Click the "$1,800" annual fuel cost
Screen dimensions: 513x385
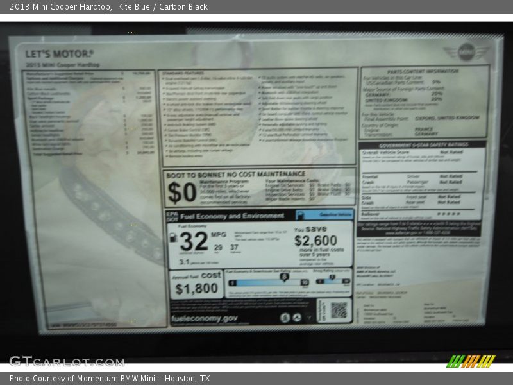pyautogui.click(x=197, y=289)
